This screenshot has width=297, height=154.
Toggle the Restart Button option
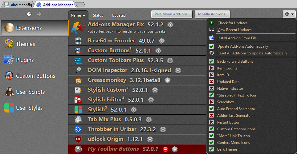211,122
